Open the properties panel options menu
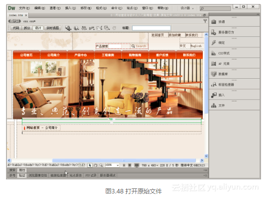This screenshot has width=264, height=197. coord(205,170)
